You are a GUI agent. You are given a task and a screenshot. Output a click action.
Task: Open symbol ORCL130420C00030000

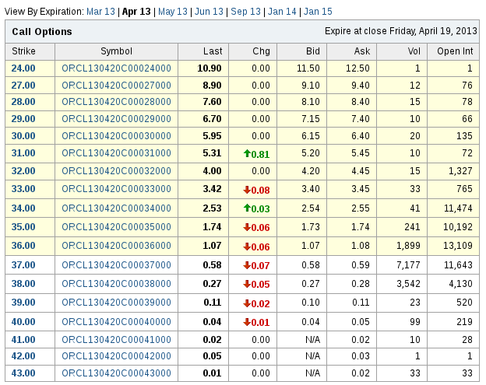116,135
